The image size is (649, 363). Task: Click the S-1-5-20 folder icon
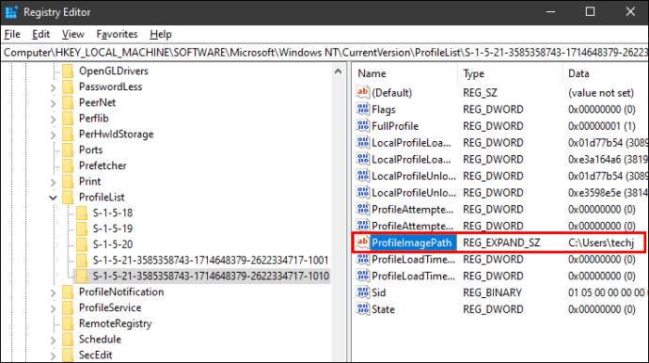point(82,245)
